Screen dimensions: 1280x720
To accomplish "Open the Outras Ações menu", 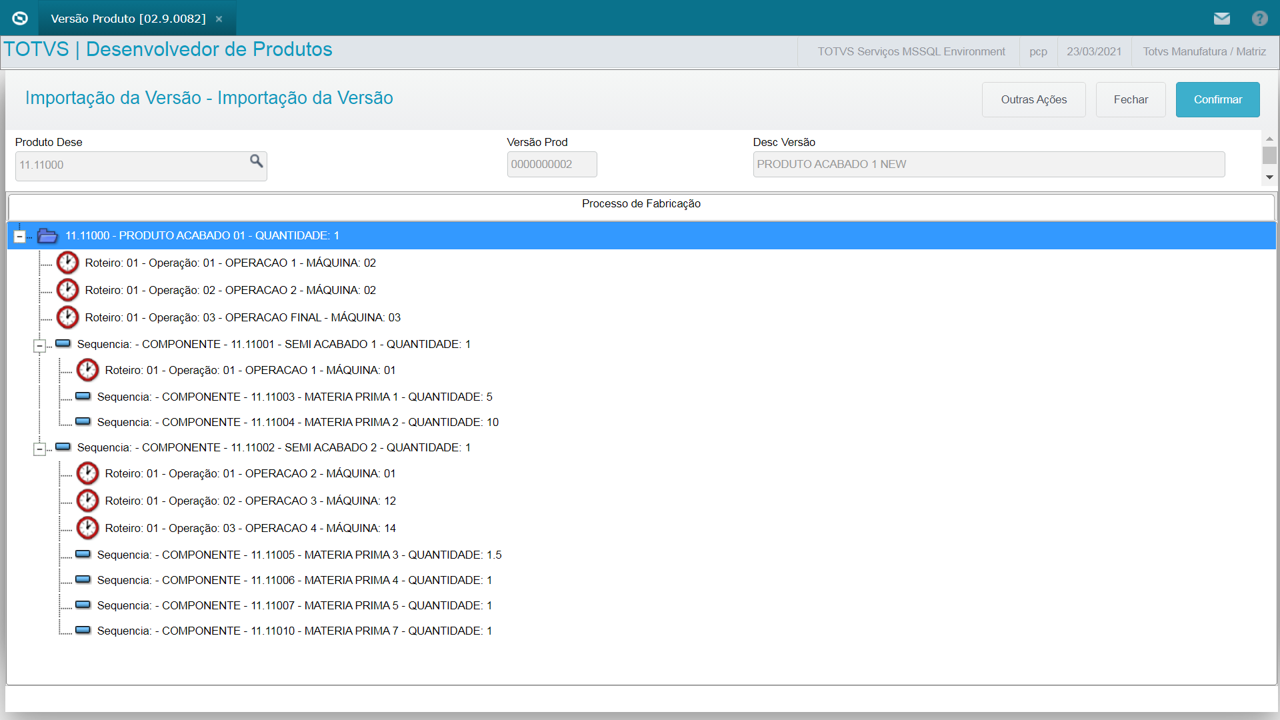I will (x=1033, y=99).
